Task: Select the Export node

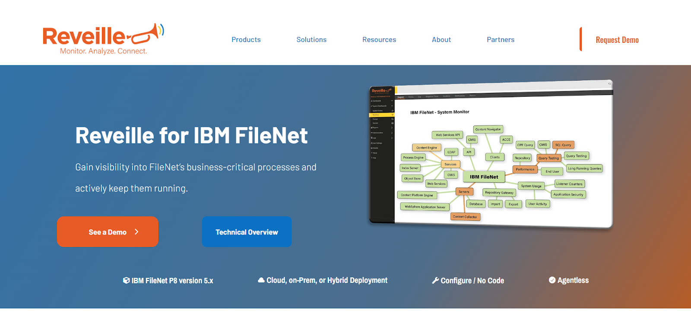Action: point(513,204)
